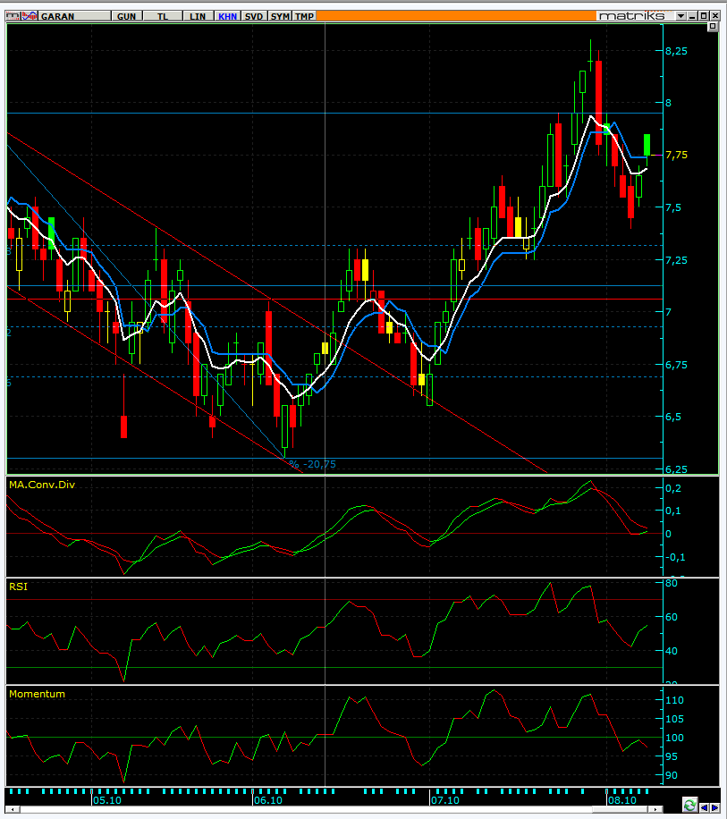This screenshot has width=727, height=819.
Task: Click the keyboard icon in the title bar
Action: 10,16
